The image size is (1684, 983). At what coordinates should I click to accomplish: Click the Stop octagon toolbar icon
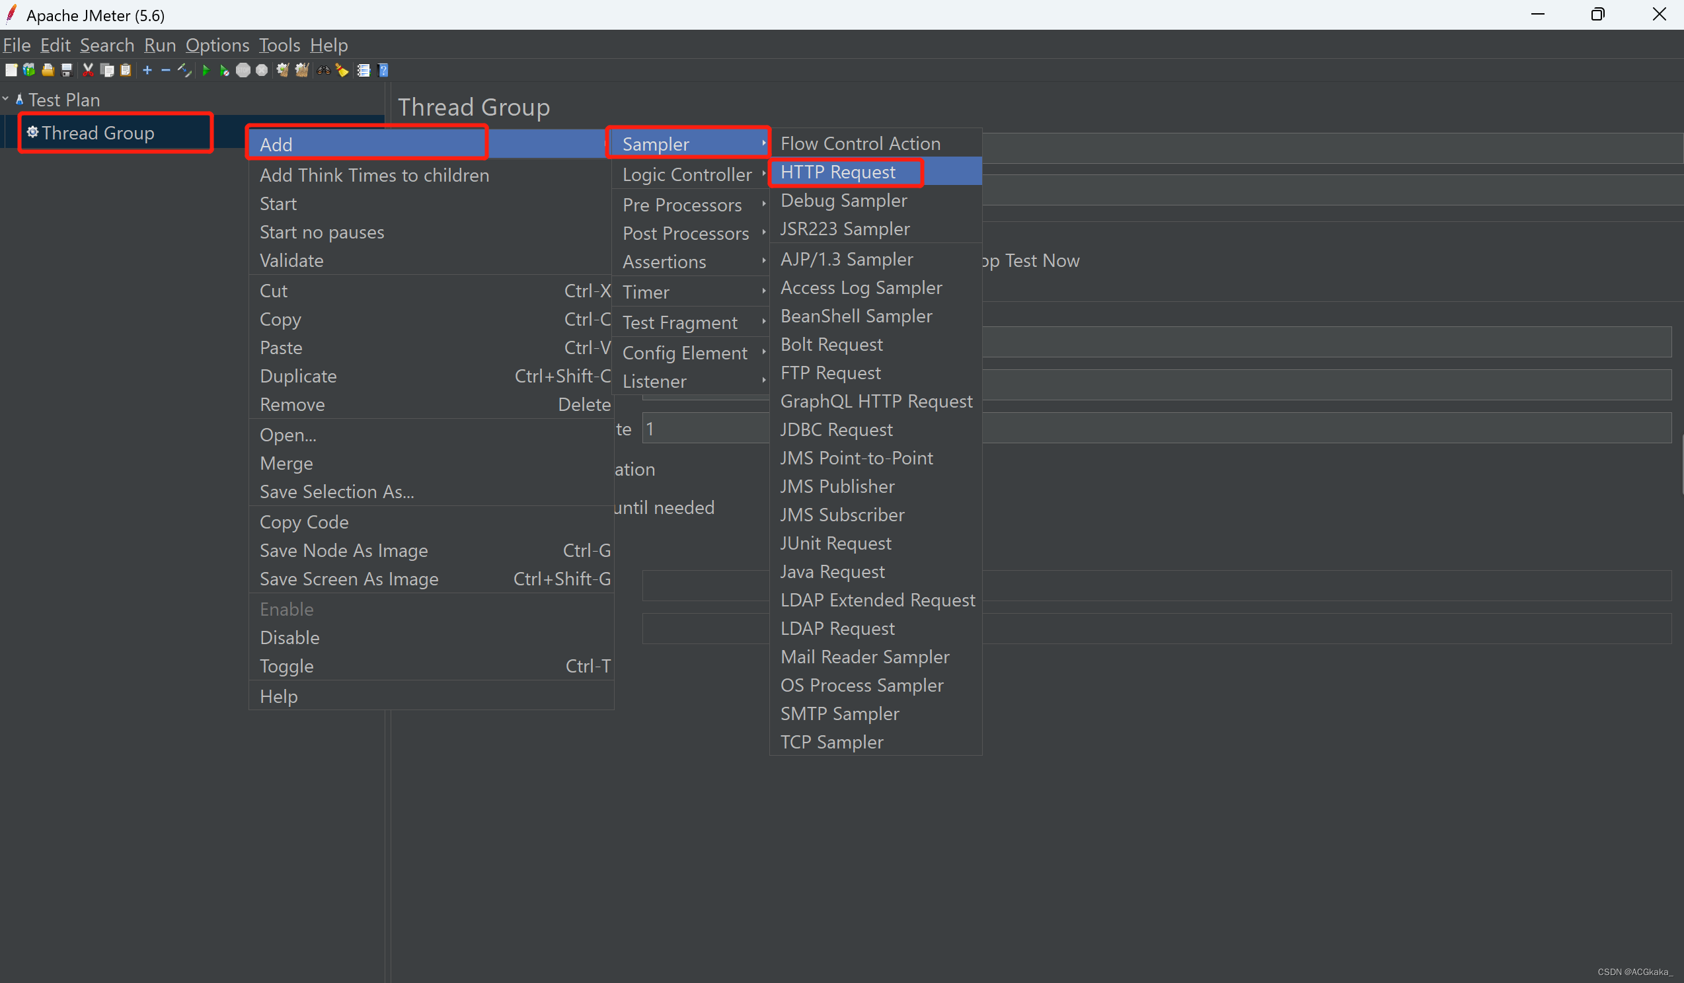(x=243, y=70)
